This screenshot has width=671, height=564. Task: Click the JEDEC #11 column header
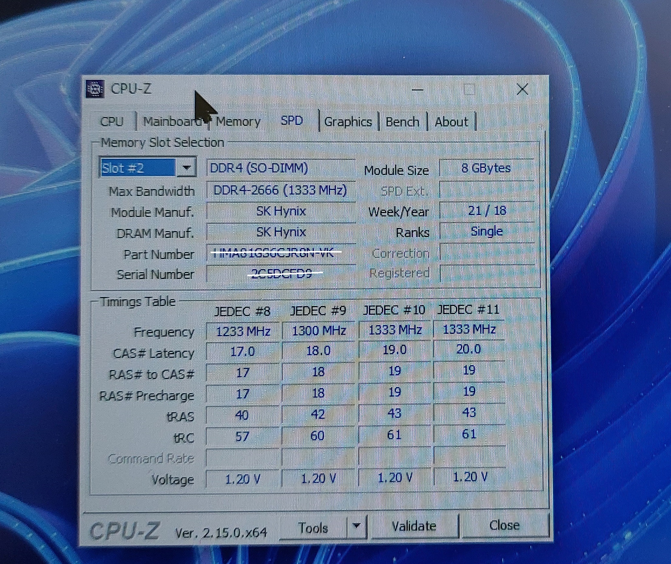point(468,310)
